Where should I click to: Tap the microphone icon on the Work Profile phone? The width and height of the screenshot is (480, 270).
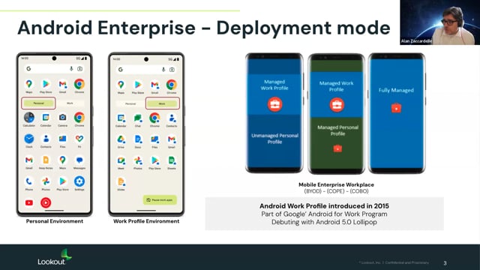click(163, 70)
